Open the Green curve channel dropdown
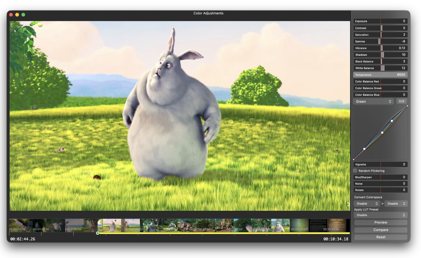This screenshot has width=421, height=258. click(x=373, y=101)
